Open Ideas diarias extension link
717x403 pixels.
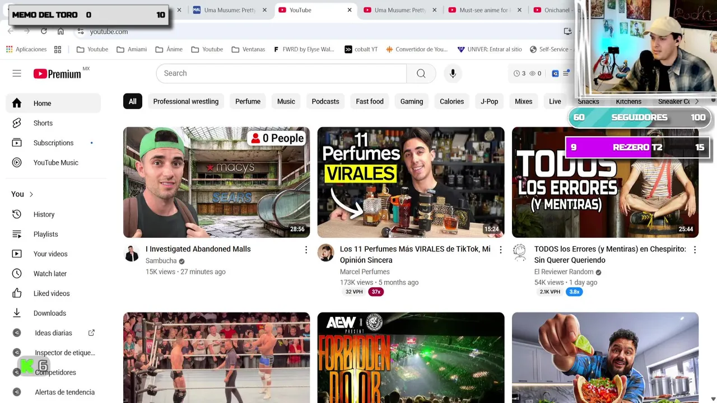coord(53,333)
